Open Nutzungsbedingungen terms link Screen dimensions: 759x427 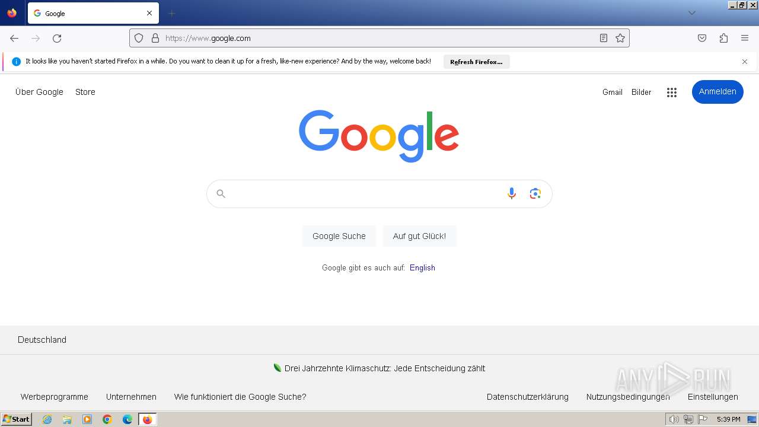click(628, 397)
